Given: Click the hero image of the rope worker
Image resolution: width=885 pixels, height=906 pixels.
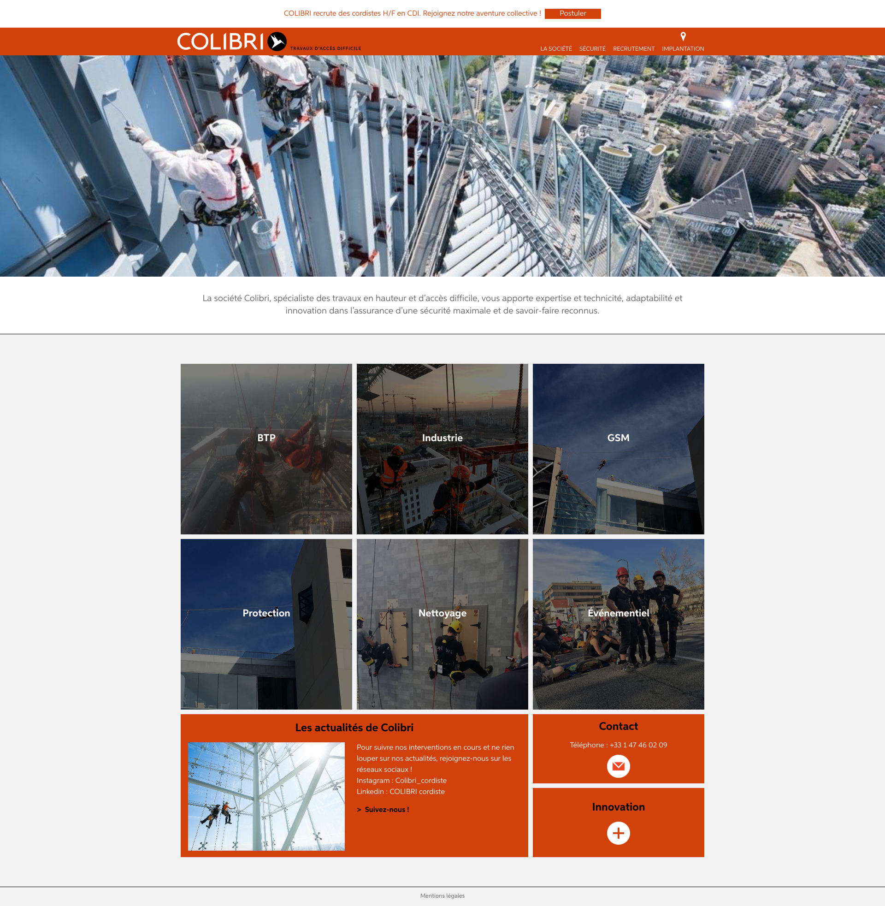Looking at the screenshot, I should [x=442, y=166].
